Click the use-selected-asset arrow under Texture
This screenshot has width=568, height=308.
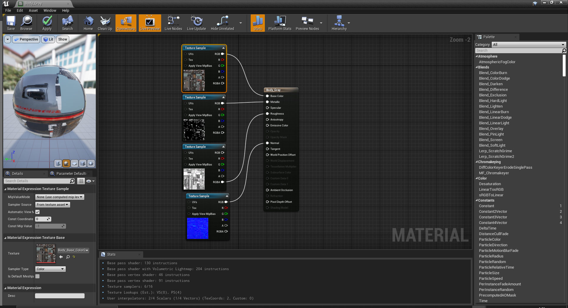pos(61,257)
